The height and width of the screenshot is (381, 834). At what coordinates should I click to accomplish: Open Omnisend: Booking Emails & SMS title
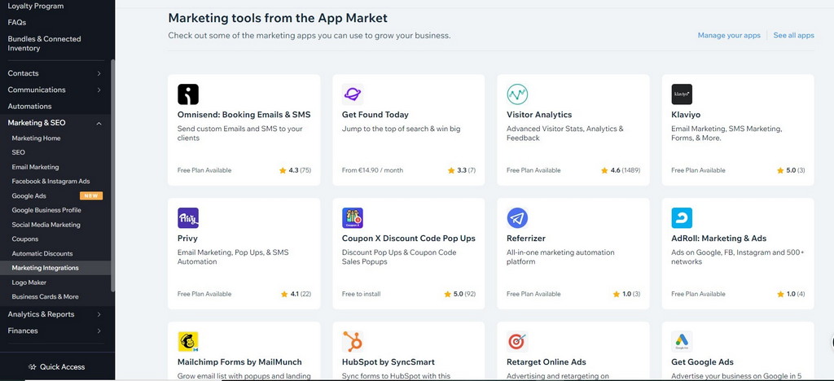coord(244,115)
